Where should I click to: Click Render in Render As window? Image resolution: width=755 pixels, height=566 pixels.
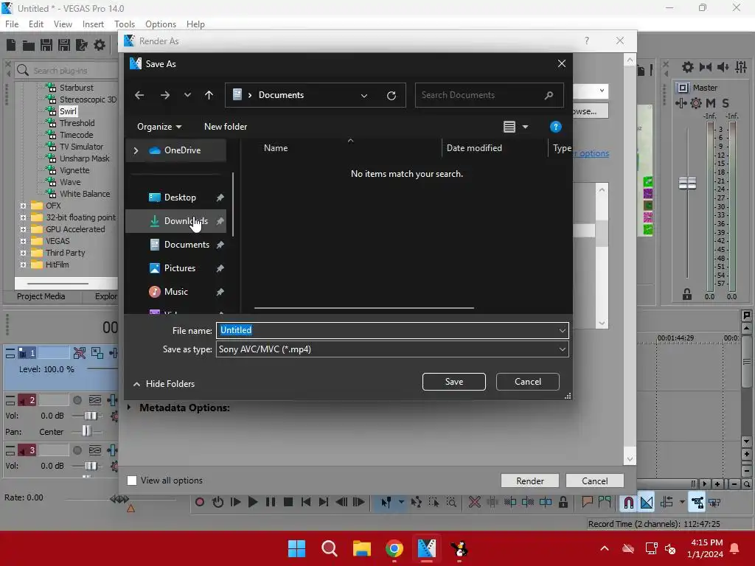(x=529, y=481)
